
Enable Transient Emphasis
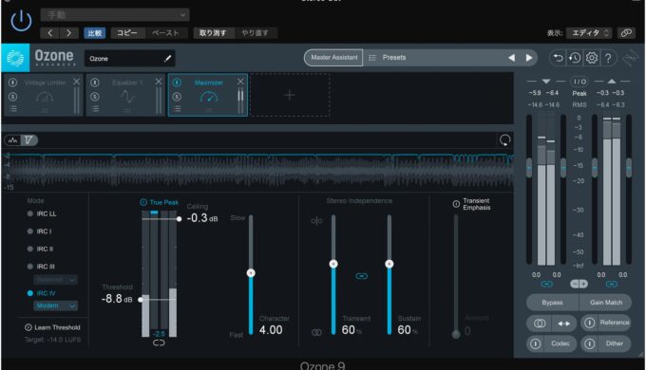[456, 204]
